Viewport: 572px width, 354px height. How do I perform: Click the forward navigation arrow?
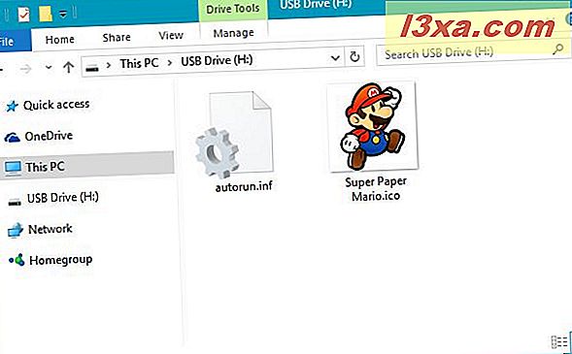[x=25, y=68]
